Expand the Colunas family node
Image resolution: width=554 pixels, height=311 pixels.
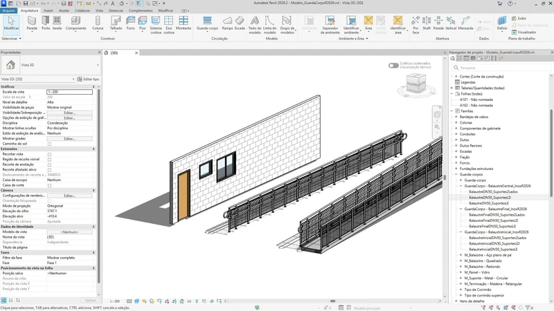[456, 122]
